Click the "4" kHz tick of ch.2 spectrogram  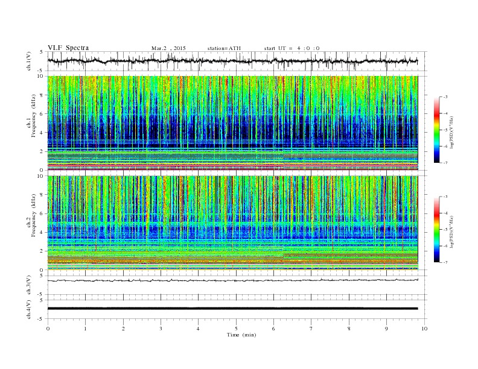click(x=42, y=232)
